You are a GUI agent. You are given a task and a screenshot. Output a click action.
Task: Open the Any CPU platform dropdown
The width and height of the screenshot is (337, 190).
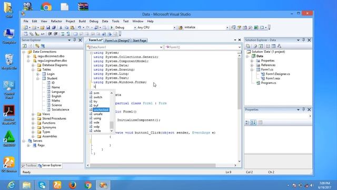click(x=174, y=27)
